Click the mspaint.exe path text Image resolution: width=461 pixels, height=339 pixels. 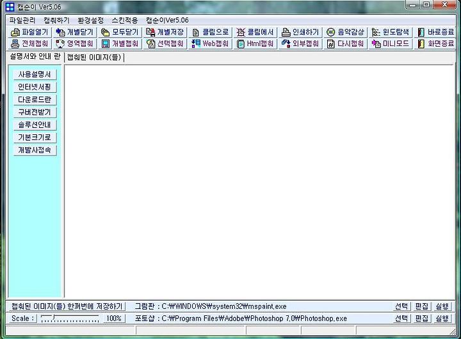(x=224, y=306)
